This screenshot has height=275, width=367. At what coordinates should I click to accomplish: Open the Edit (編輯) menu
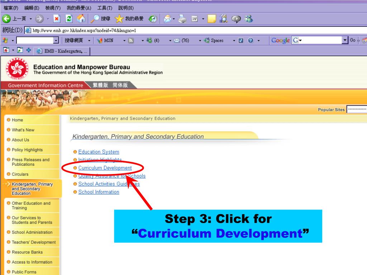tap(32, 8)
